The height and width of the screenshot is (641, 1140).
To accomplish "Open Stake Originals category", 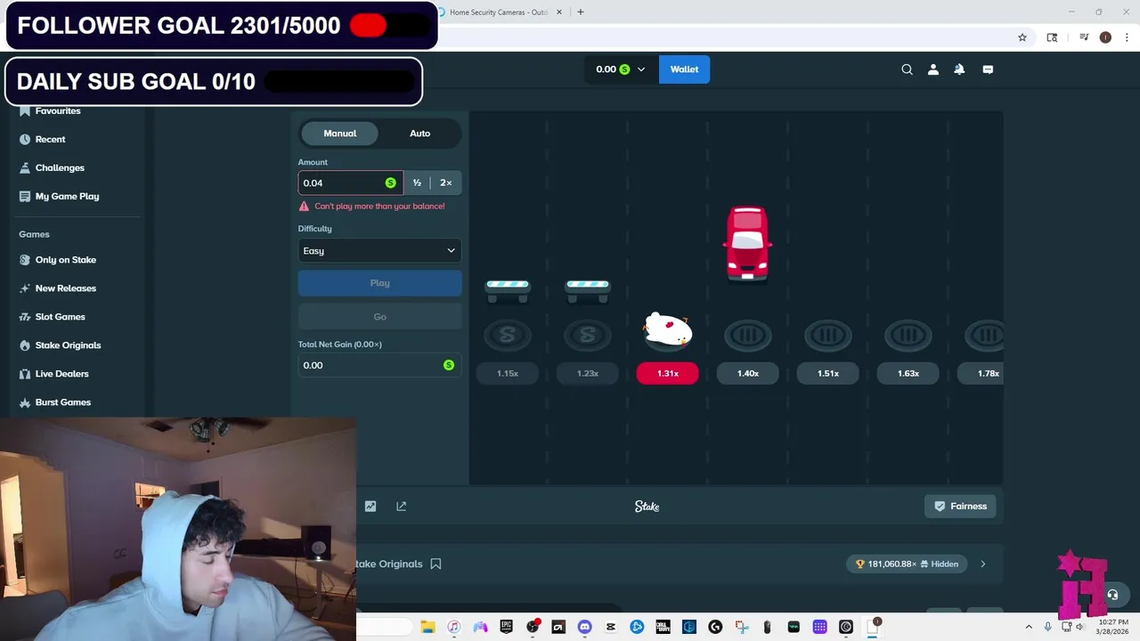I will pos(68,345).
